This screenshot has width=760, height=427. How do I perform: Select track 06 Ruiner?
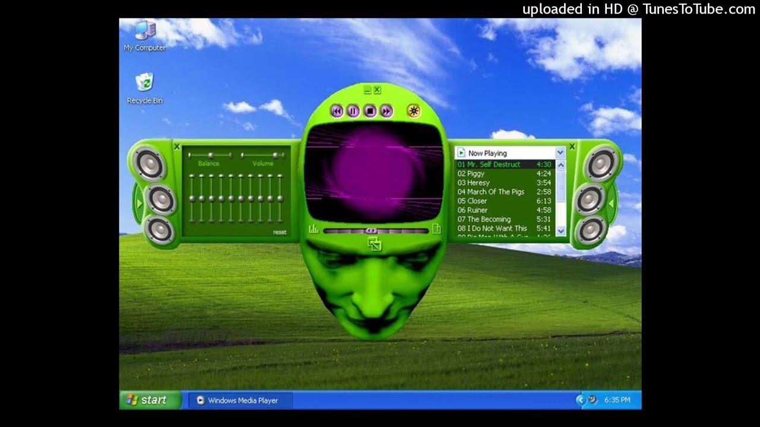(505, 210)
